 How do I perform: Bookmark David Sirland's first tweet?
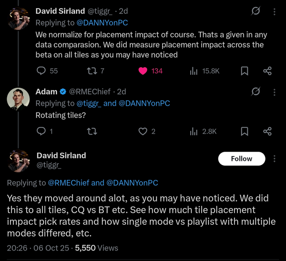(x=244, y=71)
